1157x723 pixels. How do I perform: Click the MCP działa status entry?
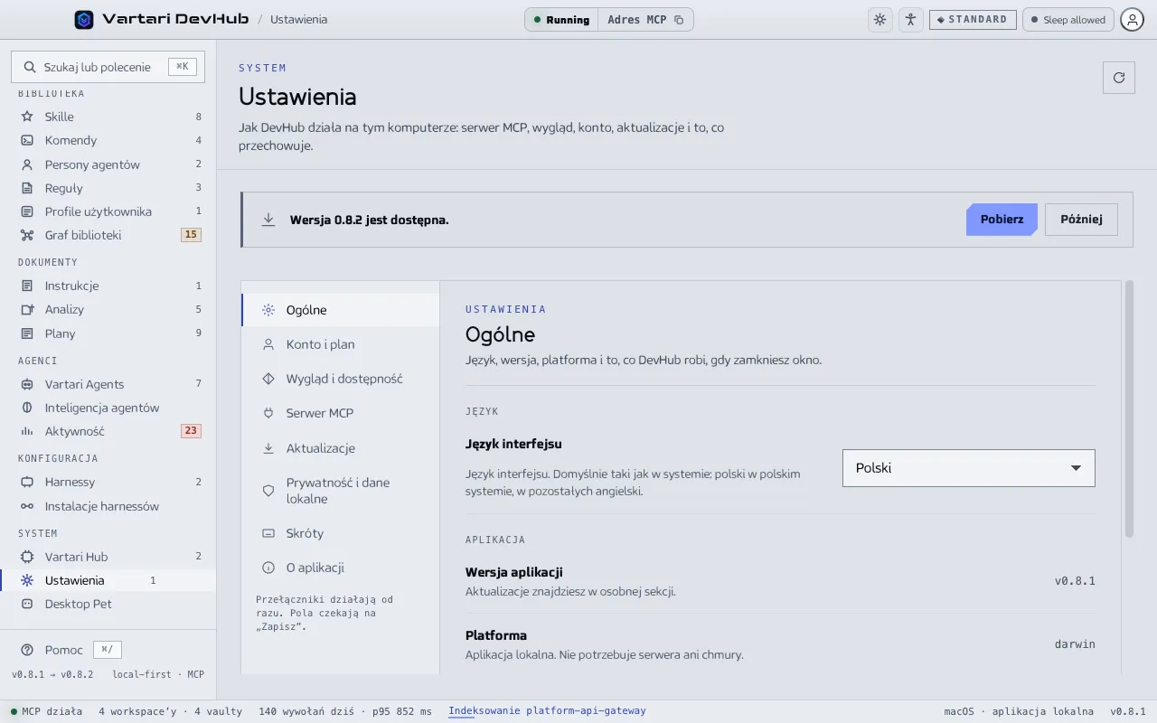(46, 711)
